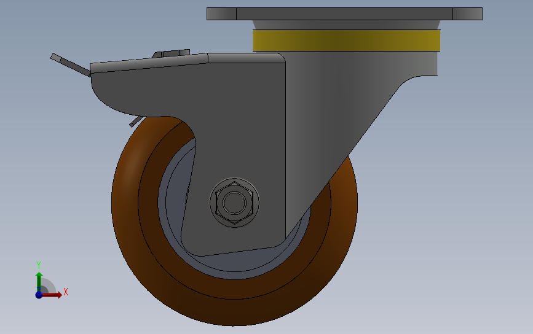Select the yellow swivel bearing ring
Viewport: 533px width, 334px height.
(346, 41)
